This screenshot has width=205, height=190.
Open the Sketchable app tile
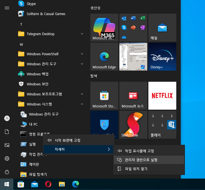[x=133, y=125]
